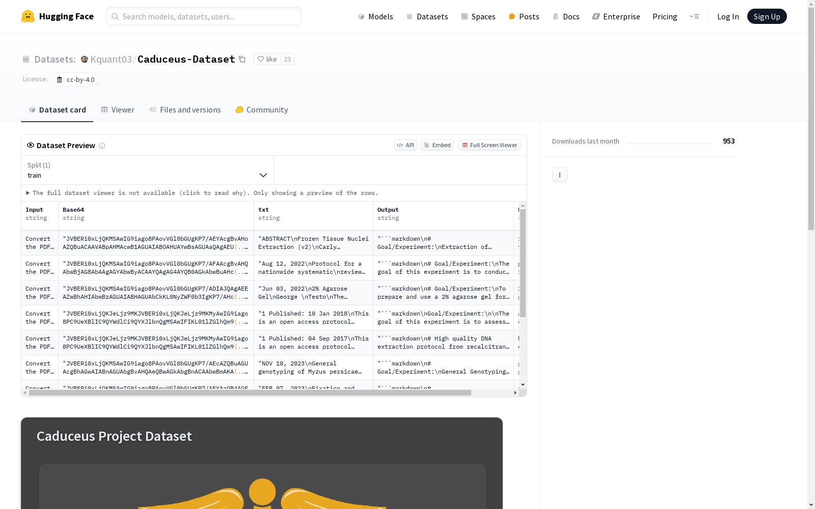Open the Docs link
The image size is (815, 509).
[x=566, y=16]
